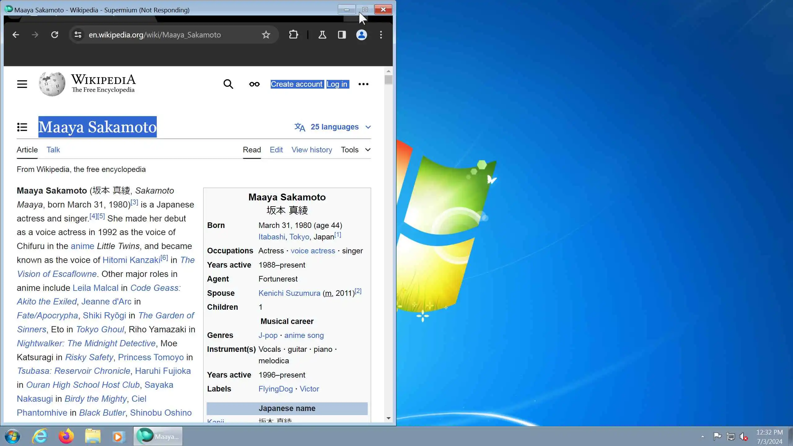Open the View history tab
The image size is (793, 446).
click(312, 150)
